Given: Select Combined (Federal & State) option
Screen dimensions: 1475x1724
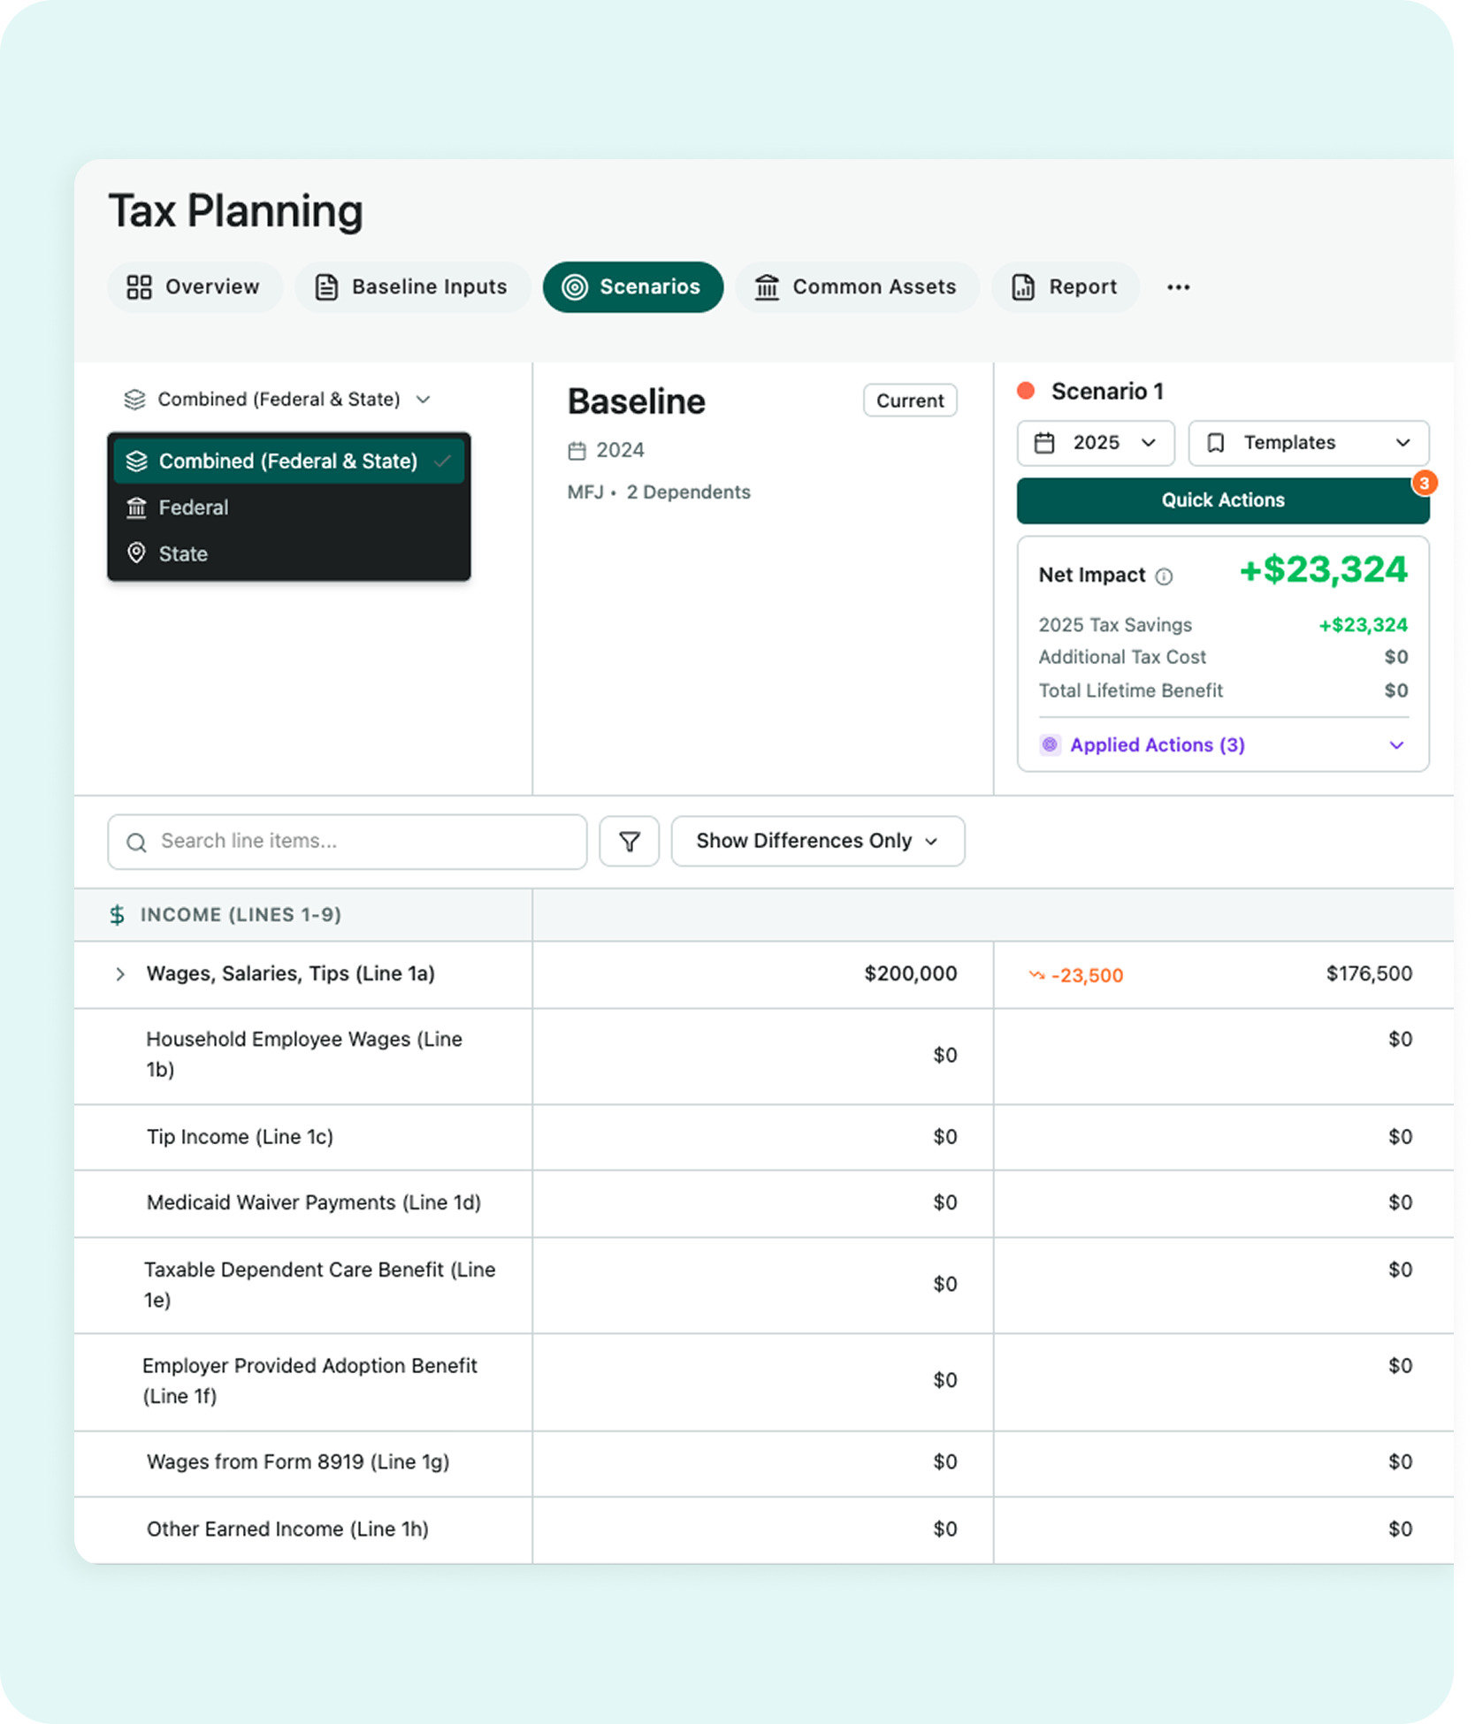Looking at the screenshot, I should [288, 462].
